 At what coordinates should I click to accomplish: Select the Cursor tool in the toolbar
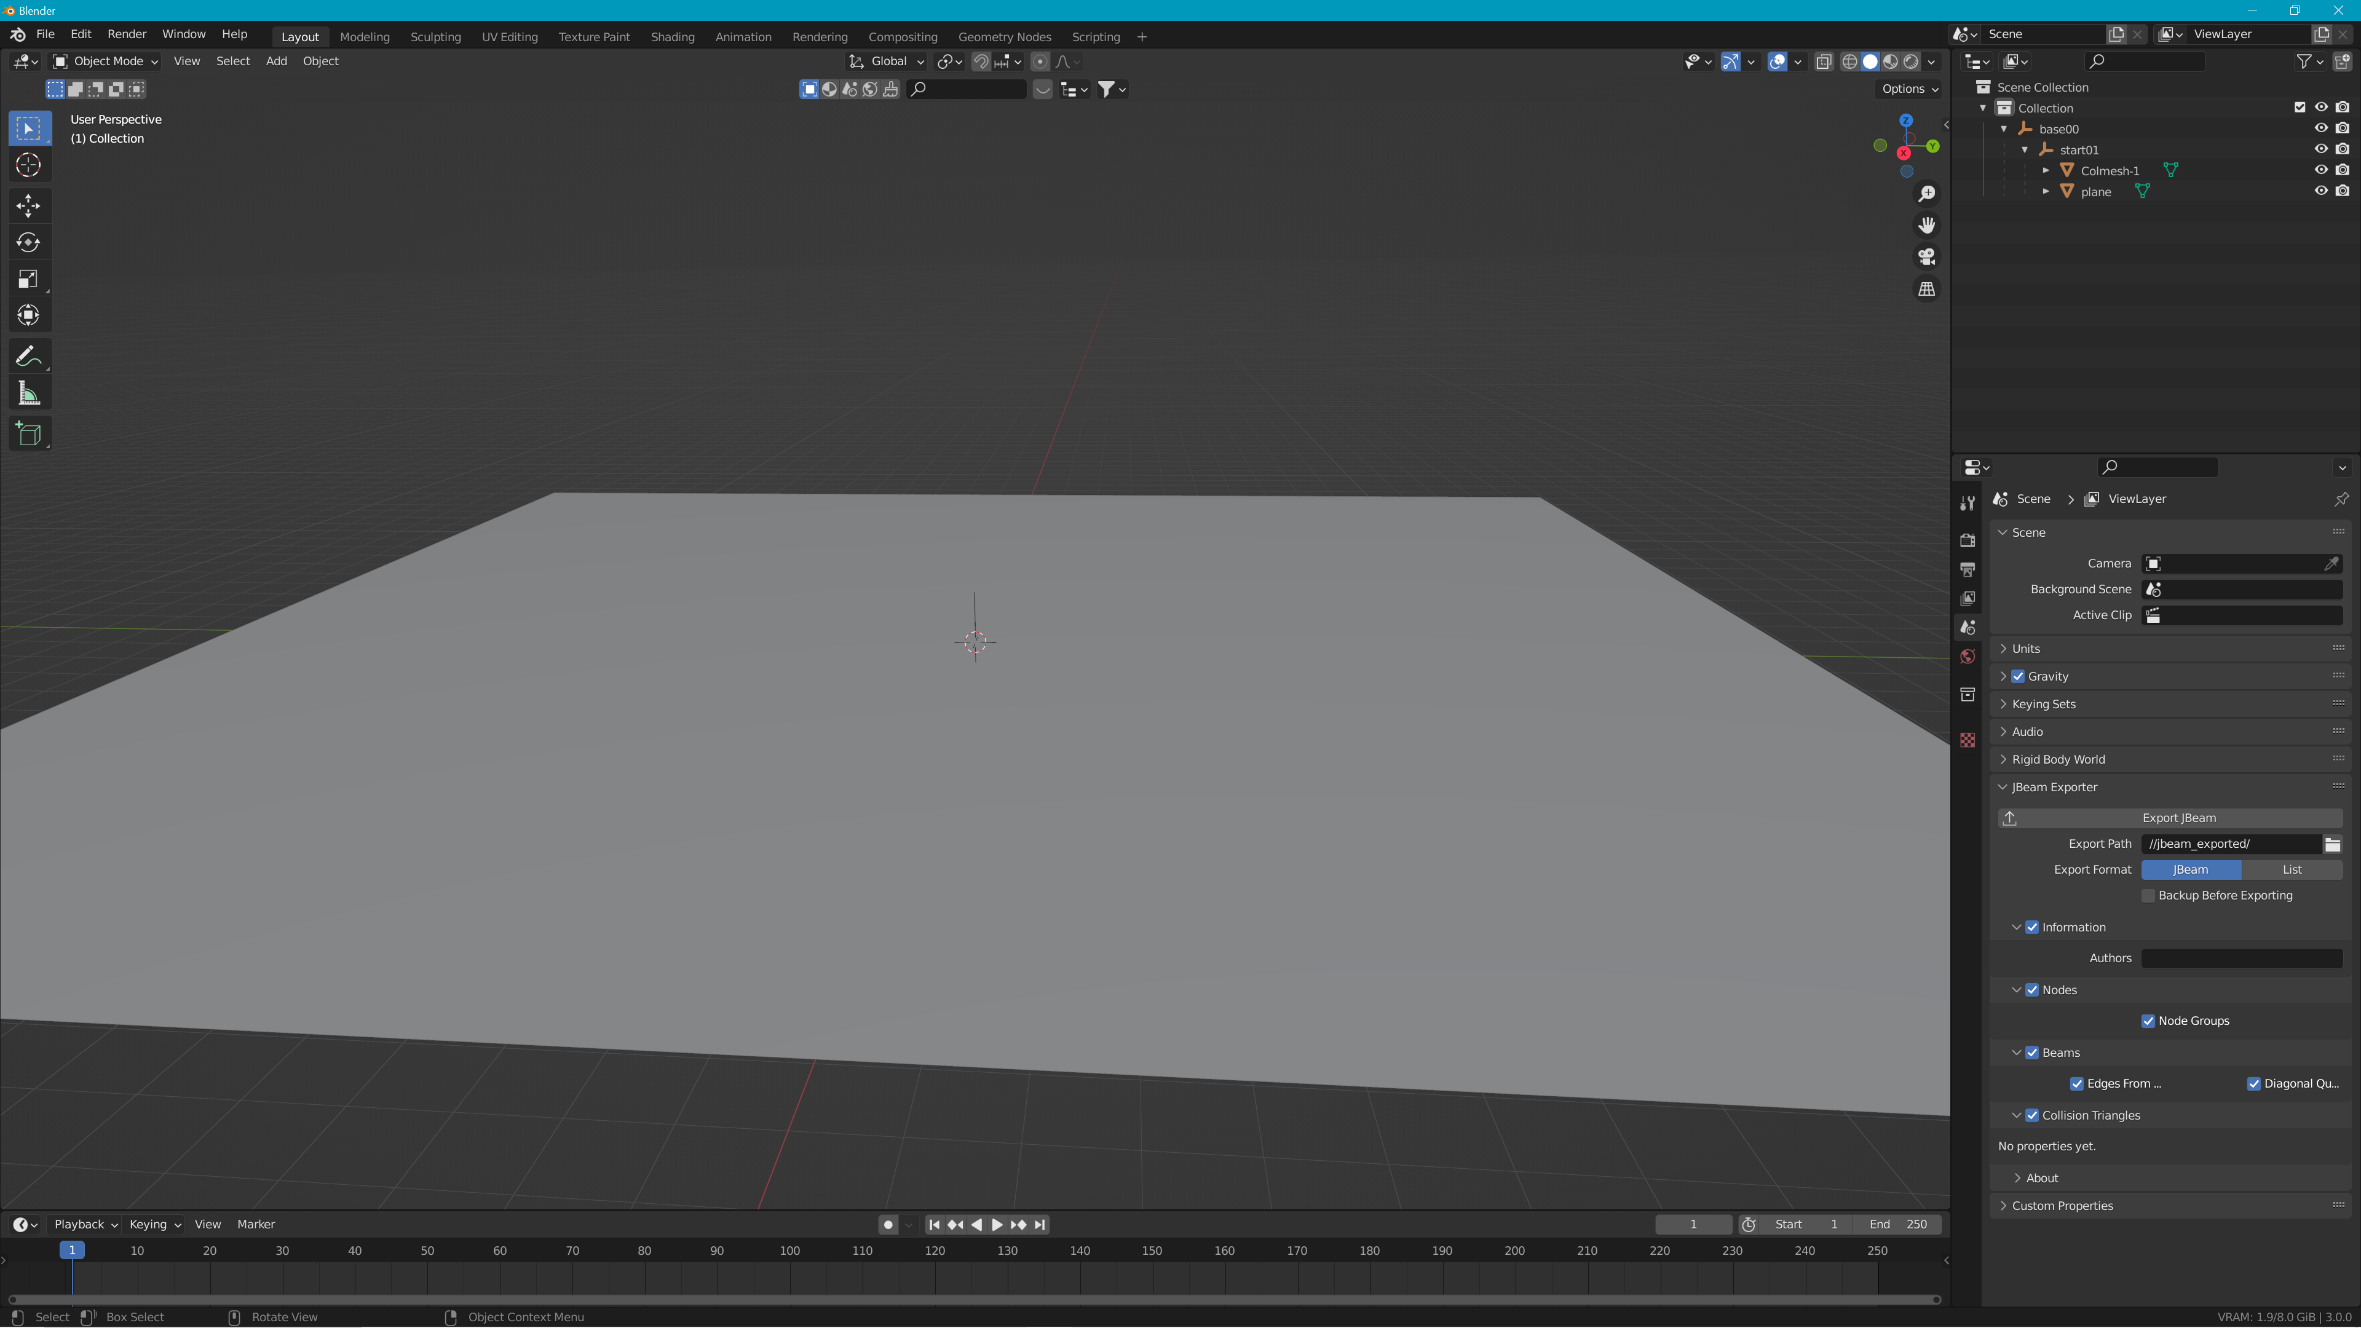click(28, 165)
